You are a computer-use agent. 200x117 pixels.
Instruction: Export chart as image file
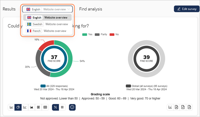176,107
